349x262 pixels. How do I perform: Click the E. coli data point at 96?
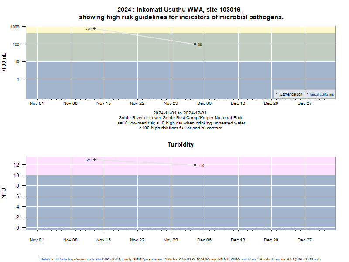point(195,44)
